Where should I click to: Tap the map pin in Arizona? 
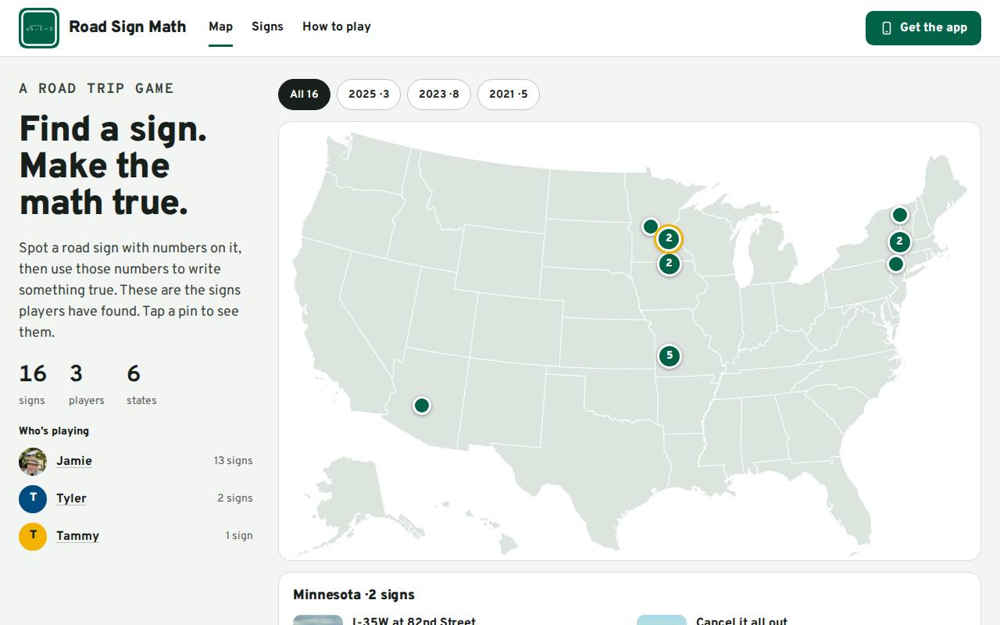coord(422,405)
